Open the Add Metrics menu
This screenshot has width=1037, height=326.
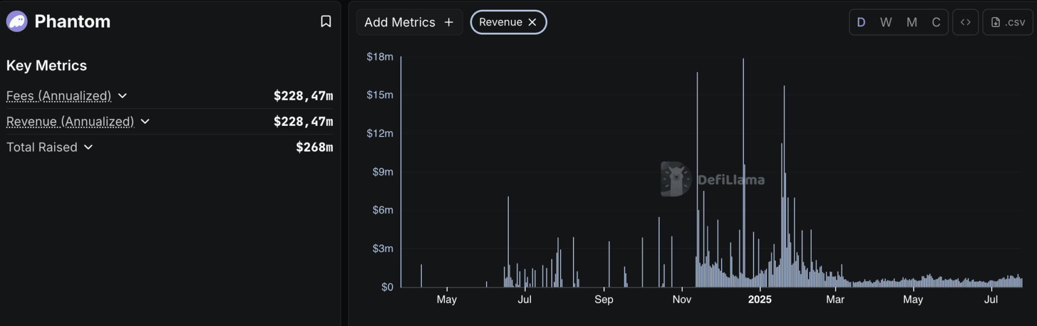tap(409, 22)
